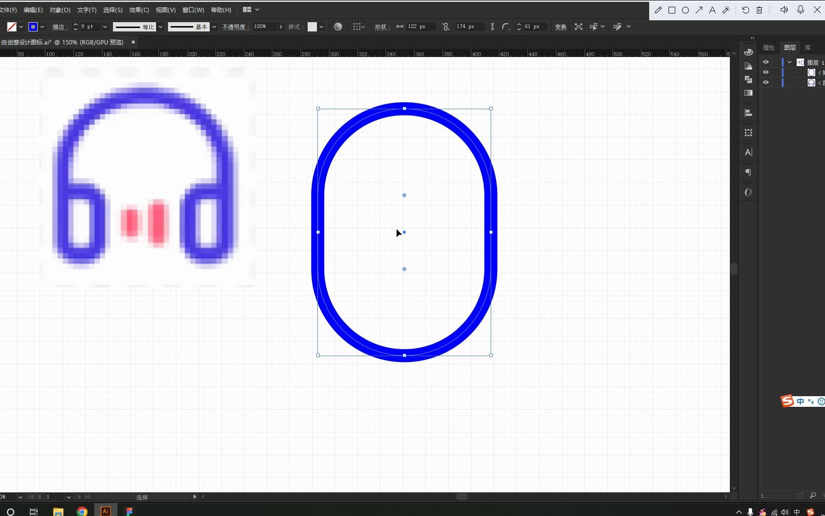This screenshot has height=516, width=825.
Task: Toggle the microphone in recorder toolbar
Action: [x=800, y=10]
